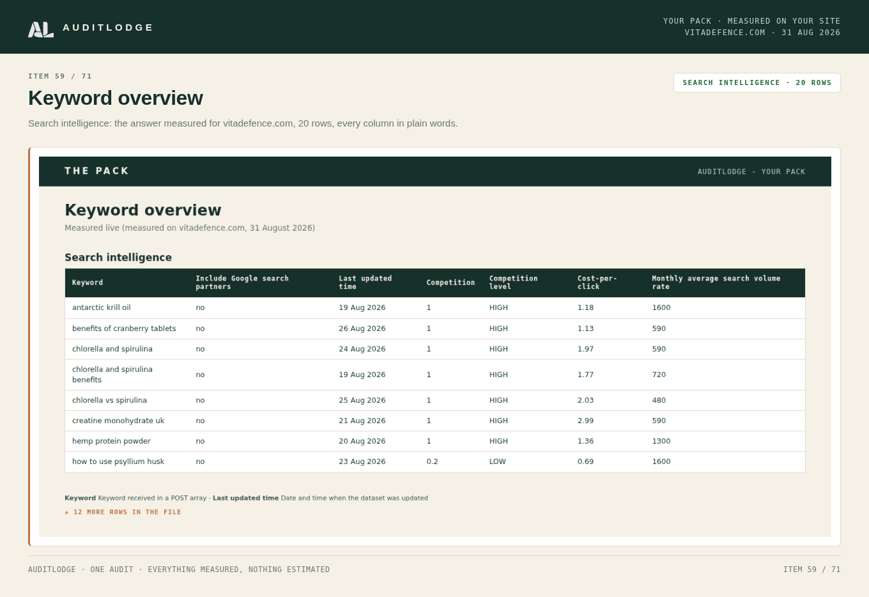Click the AUDITLODGE brand name in header
Image resolution: width=869 pixels, height=597 pixels.
[109, 27]
